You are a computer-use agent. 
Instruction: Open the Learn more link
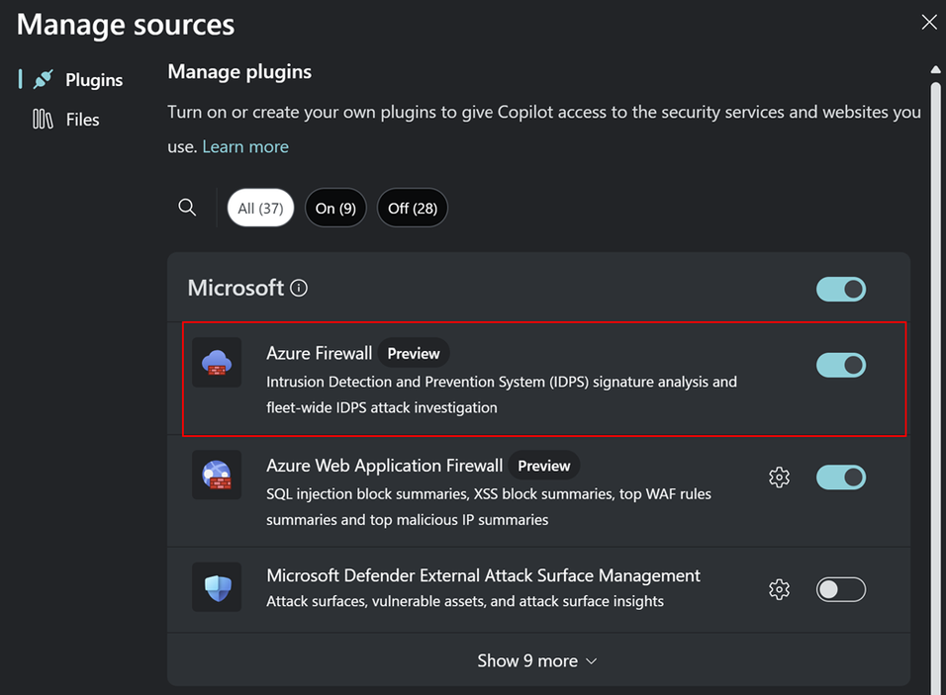pyautogui.click(x=245, y=146)
